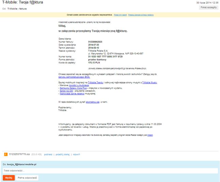The height and width of the screenshot is (182, 220).
Task: Click sender name 'T-Mobile - faktura'
Action: [17, 9]
